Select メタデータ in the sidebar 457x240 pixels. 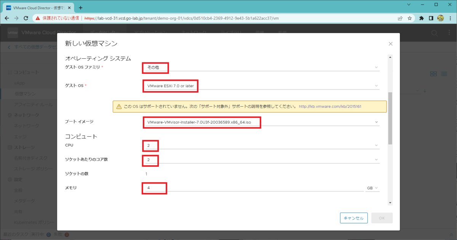click(24, 201)
